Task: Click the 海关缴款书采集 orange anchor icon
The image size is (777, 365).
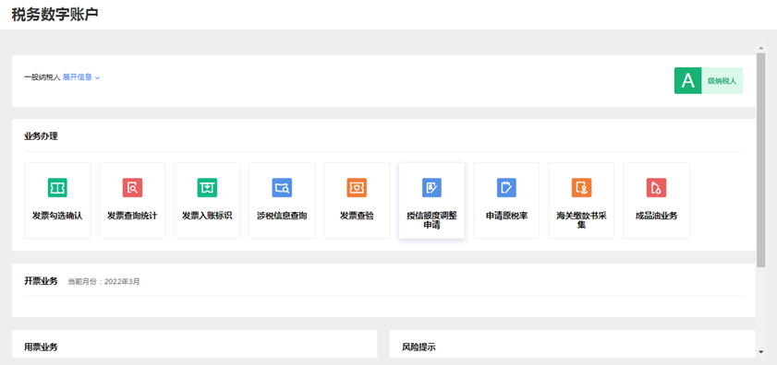Action: tap(581, 187)
